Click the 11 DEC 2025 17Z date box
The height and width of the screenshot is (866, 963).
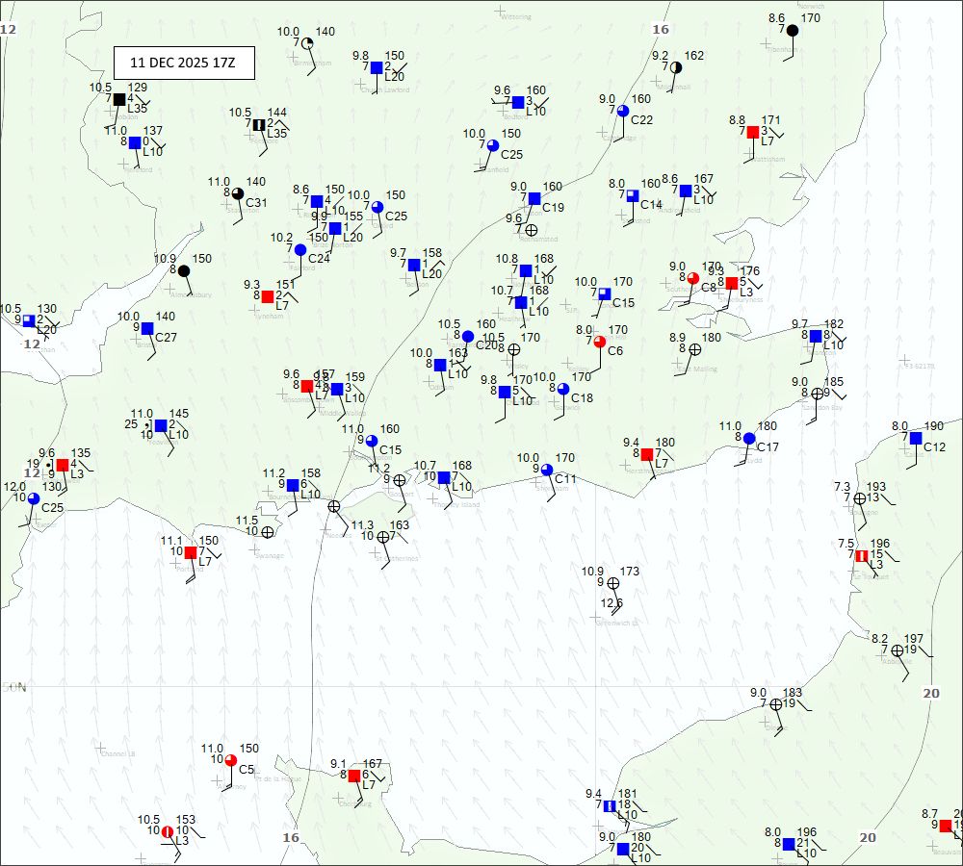(x=184, y=63)
